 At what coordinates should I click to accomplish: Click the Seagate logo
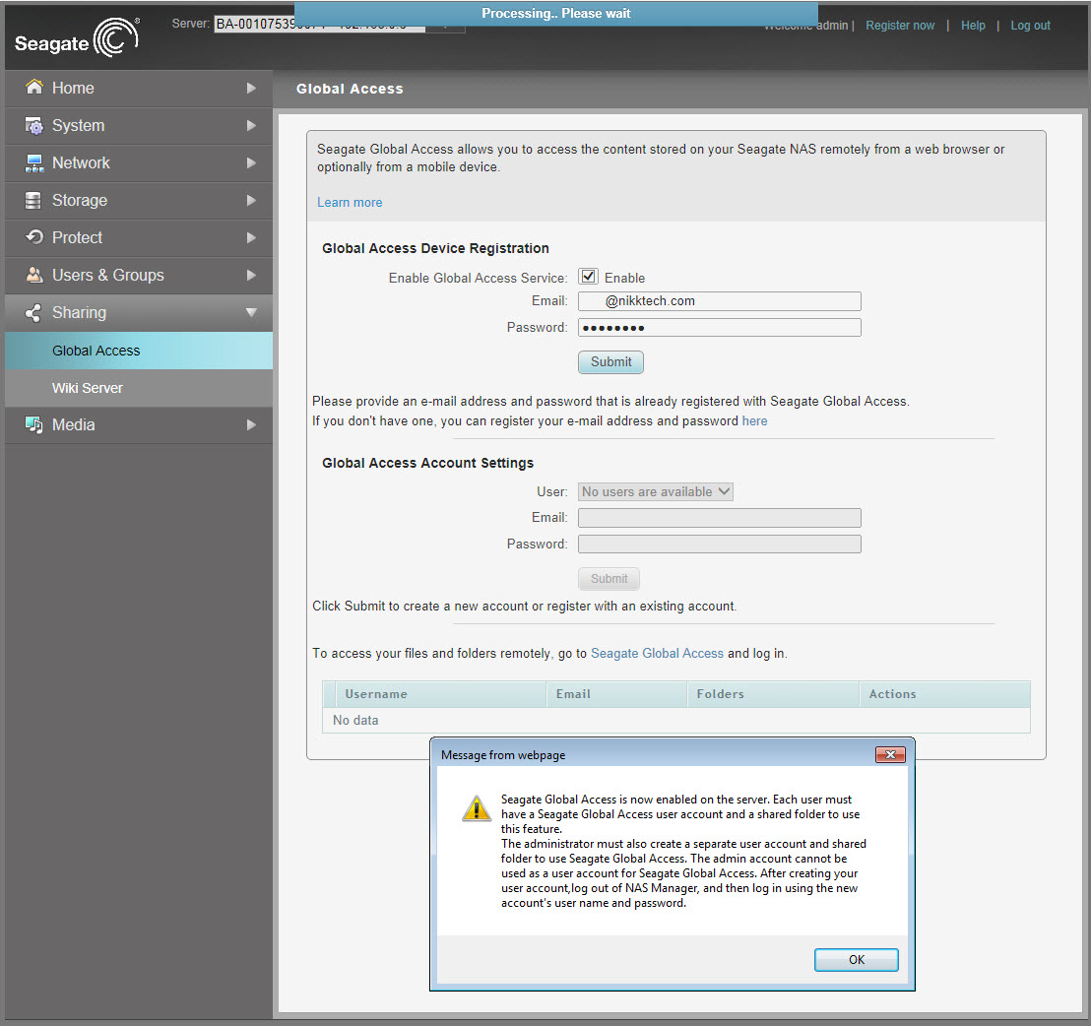click(77, 38)
